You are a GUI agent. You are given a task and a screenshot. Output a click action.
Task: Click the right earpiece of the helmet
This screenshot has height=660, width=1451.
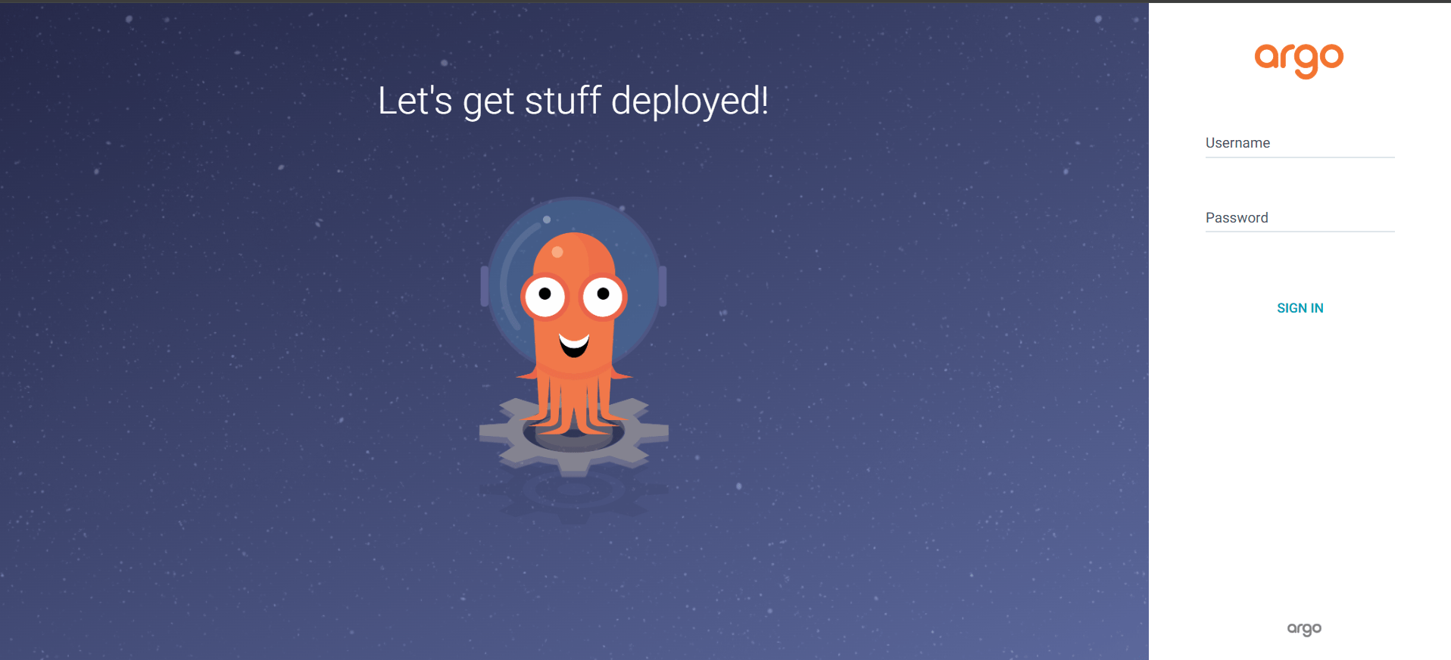pos(663,286)
